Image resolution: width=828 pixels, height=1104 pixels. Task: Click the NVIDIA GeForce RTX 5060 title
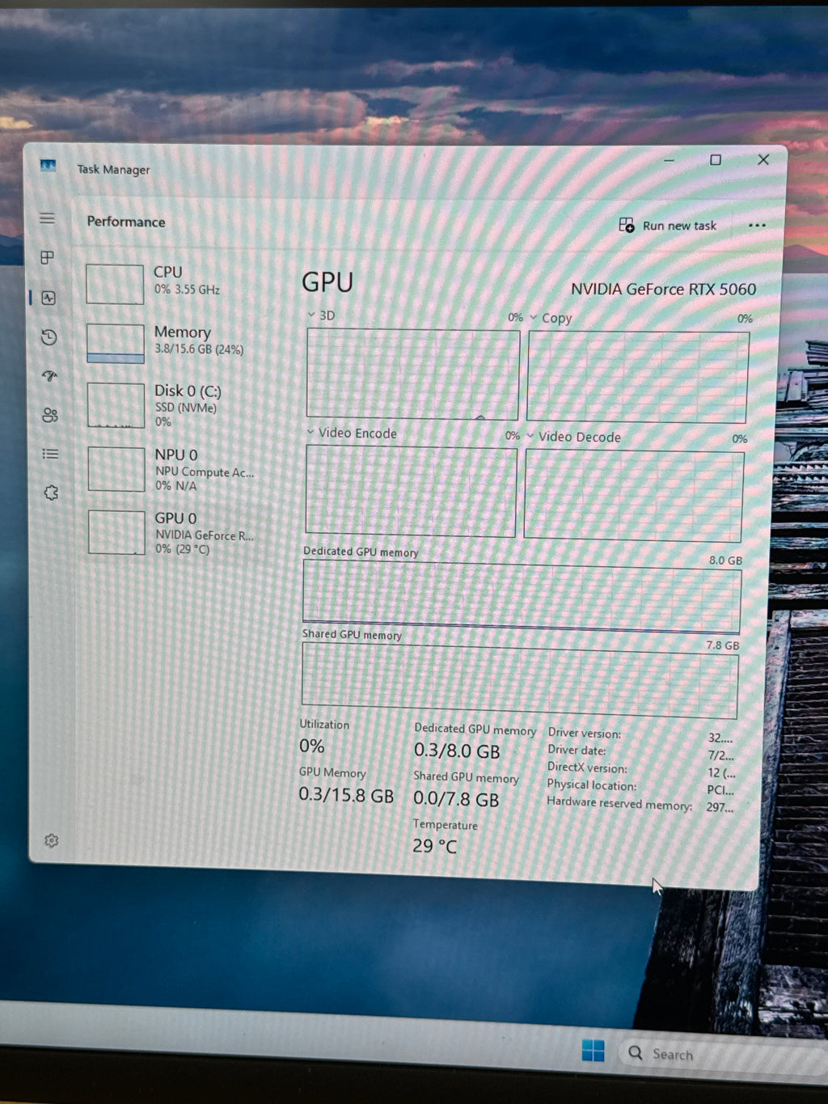click(x=663, y=289)
